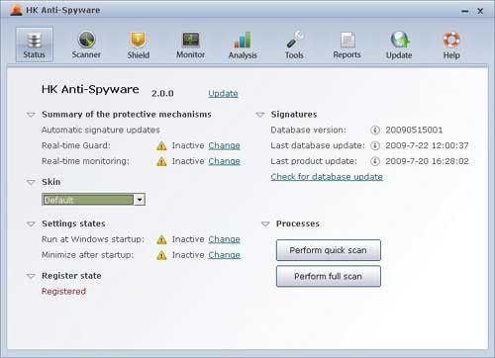This screenshot has height=358, width=495.
Task: Open the Update globe icon
Action: tap(399, 40)
